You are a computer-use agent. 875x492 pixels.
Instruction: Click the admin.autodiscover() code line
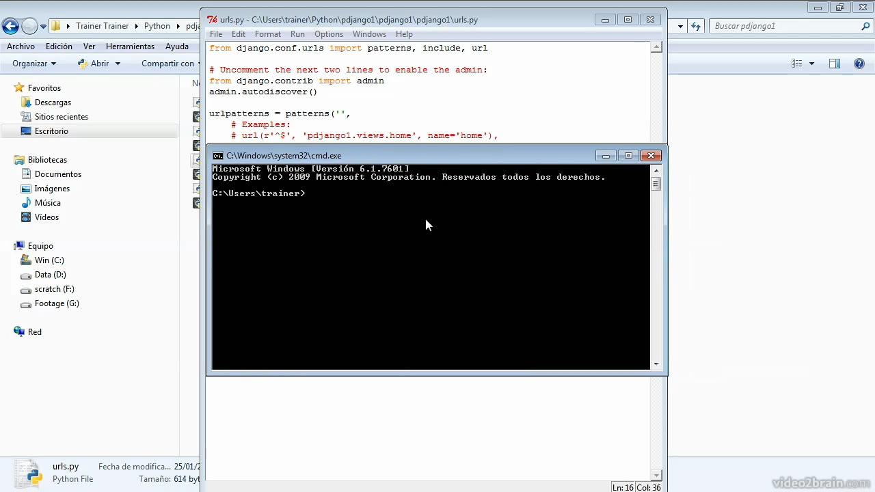pyautogui.click(x=263, y=92)
